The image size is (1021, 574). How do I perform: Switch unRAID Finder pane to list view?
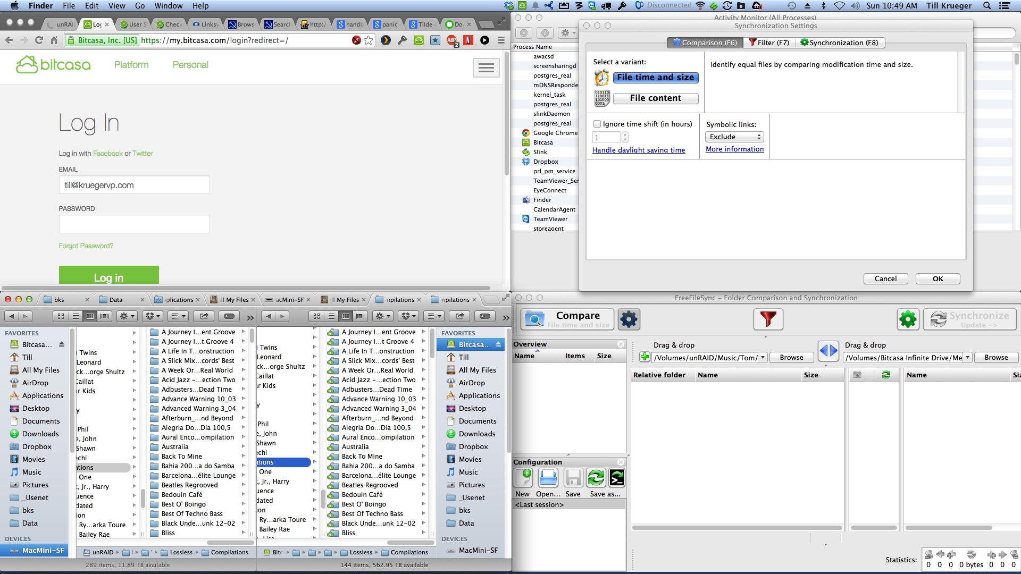coord(76,316)
